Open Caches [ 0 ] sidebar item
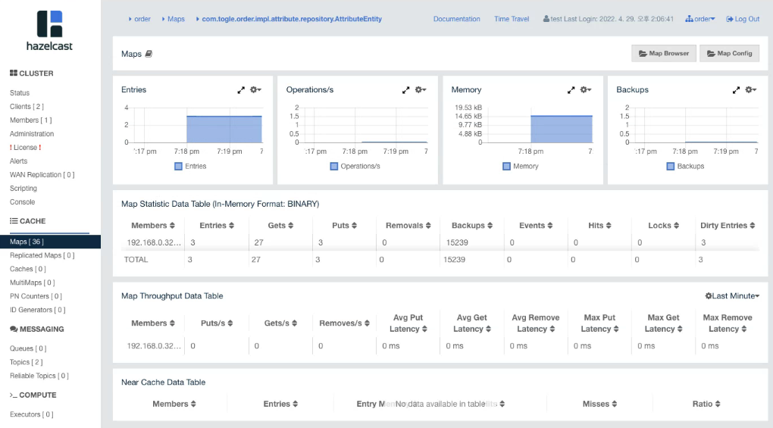 coord(27,270)
